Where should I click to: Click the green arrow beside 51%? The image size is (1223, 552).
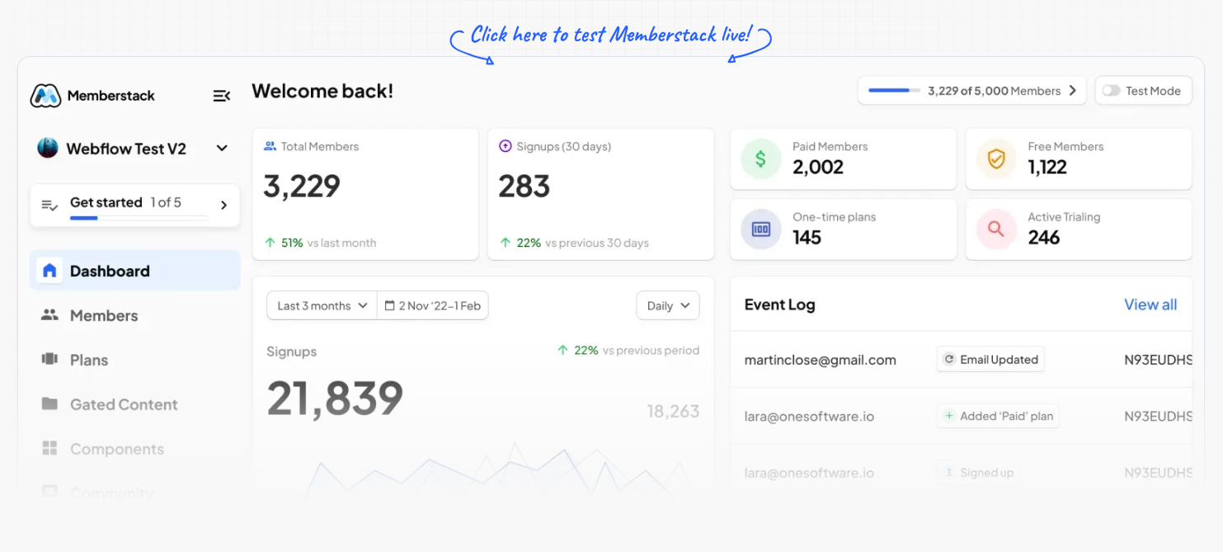(270, 243)
